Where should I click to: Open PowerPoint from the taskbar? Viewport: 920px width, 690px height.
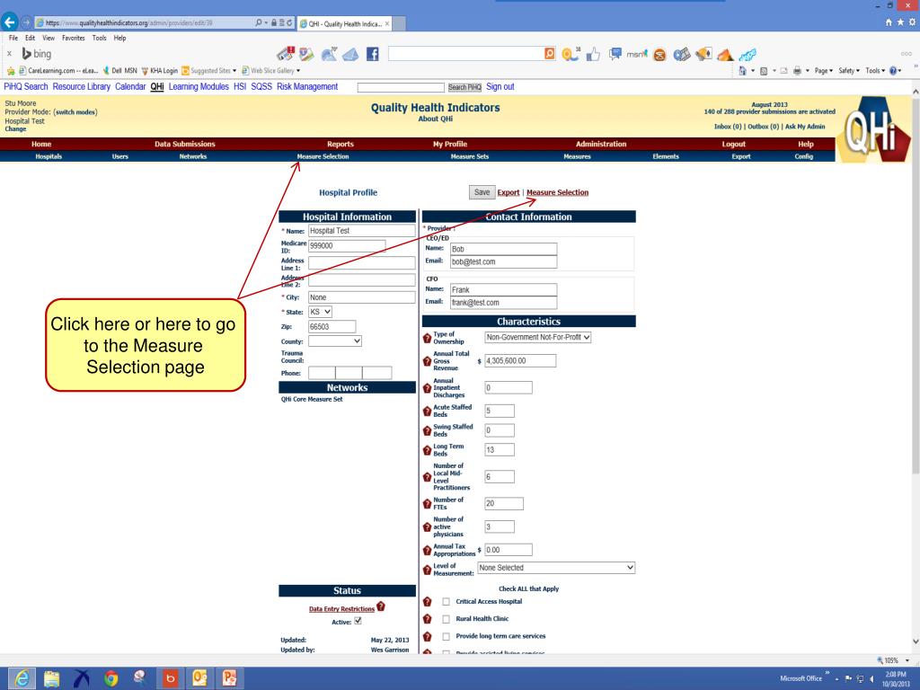(229, 678)
